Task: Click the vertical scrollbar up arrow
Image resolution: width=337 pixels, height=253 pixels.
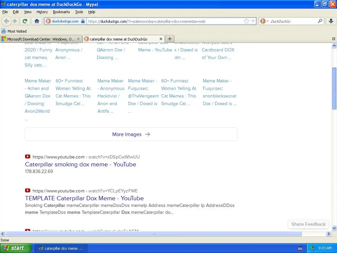Action: click(x=334, y=45)
